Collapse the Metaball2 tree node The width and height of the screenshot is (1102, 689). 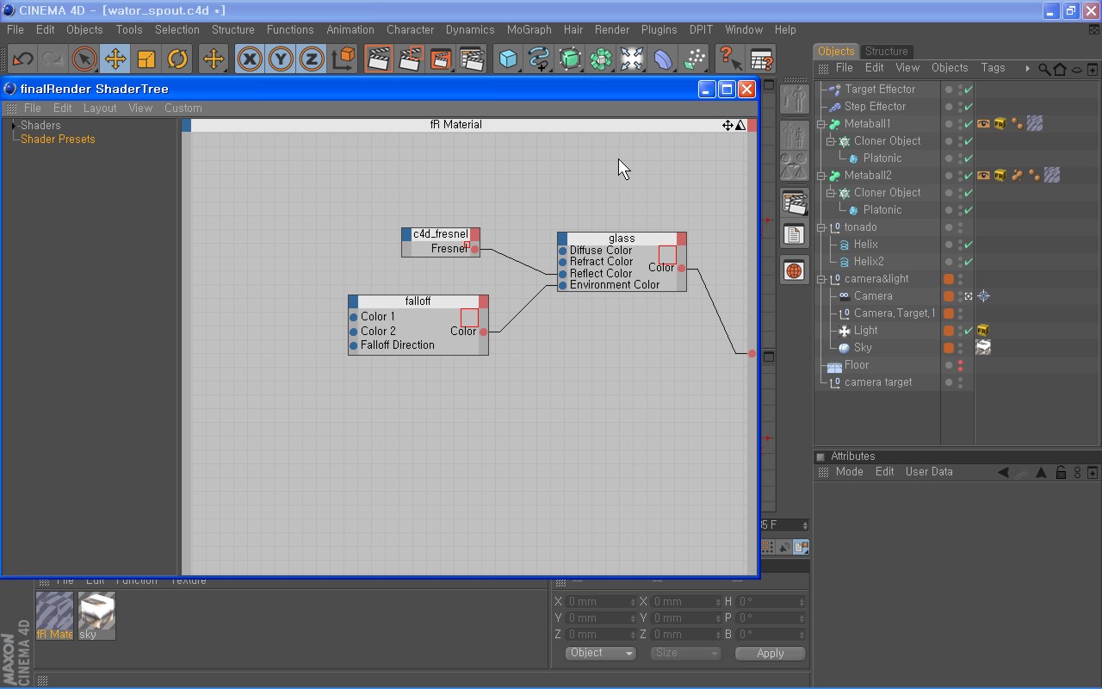(821, 176)
